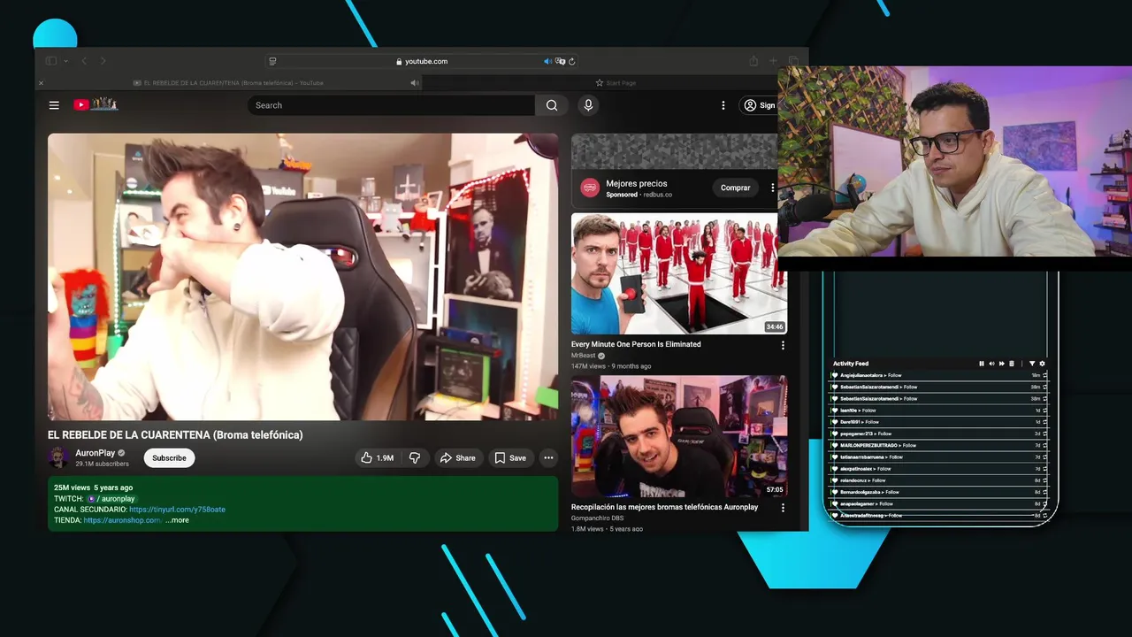This screenshot has width=1132, height=637.
Task: Pause the Activity Feed
Action: coord(981,364)
